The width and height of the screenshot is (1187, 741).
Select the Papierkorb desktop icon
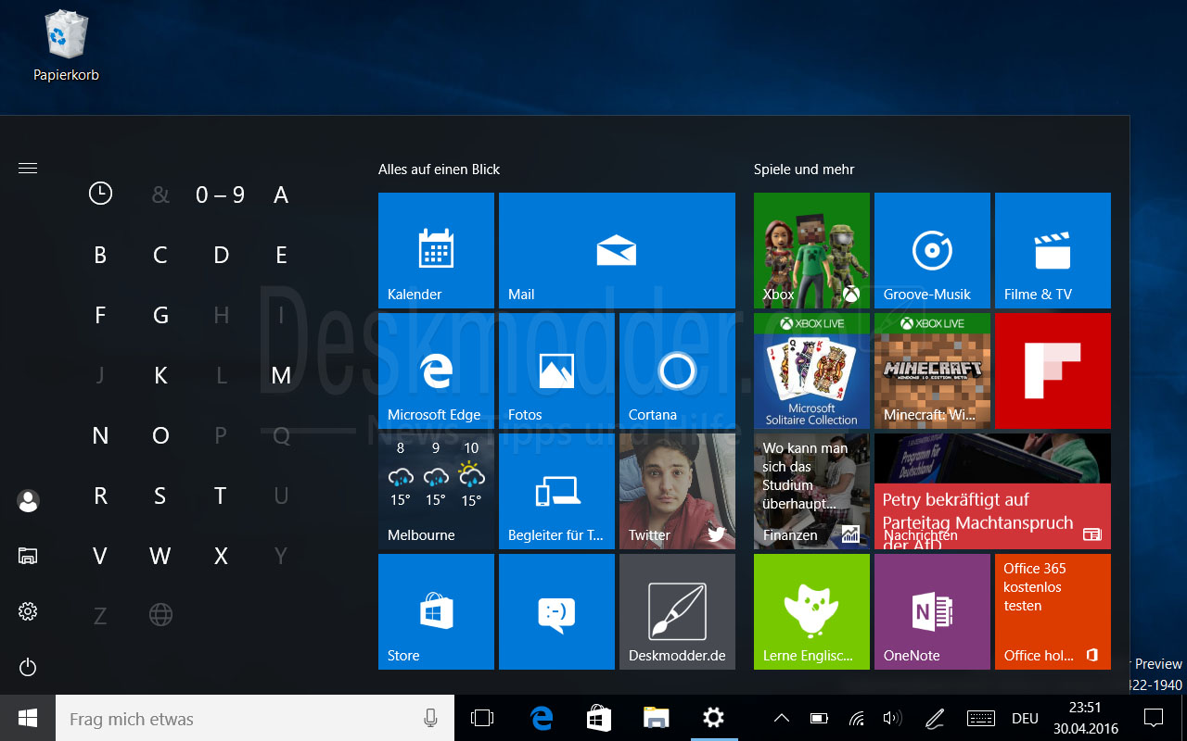point(66,44)
